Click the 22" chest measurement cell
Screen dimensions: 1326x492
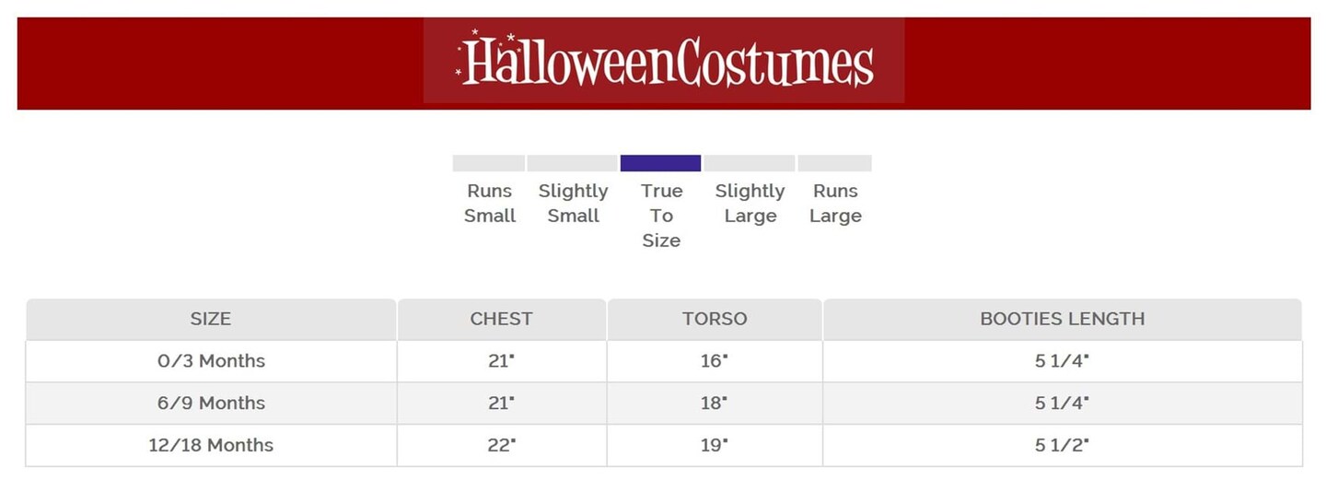(501, 445)
